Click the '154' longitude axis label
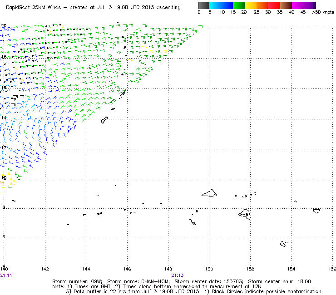The image size is (336, 295). click(291, 269)
